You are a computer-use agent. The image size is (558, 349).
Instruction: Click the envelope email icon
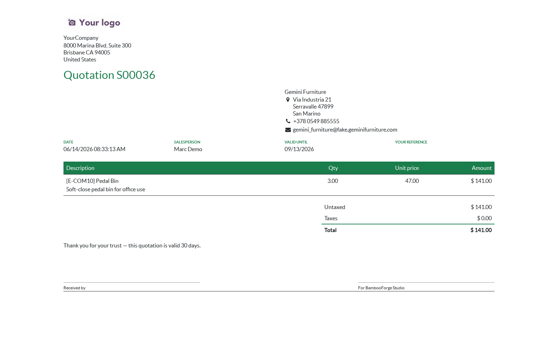click(288, 130)
